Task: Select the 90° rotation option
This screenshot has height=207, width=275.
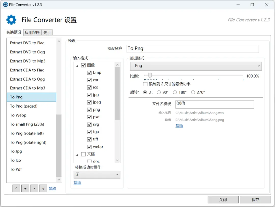Action: point(159,92)
